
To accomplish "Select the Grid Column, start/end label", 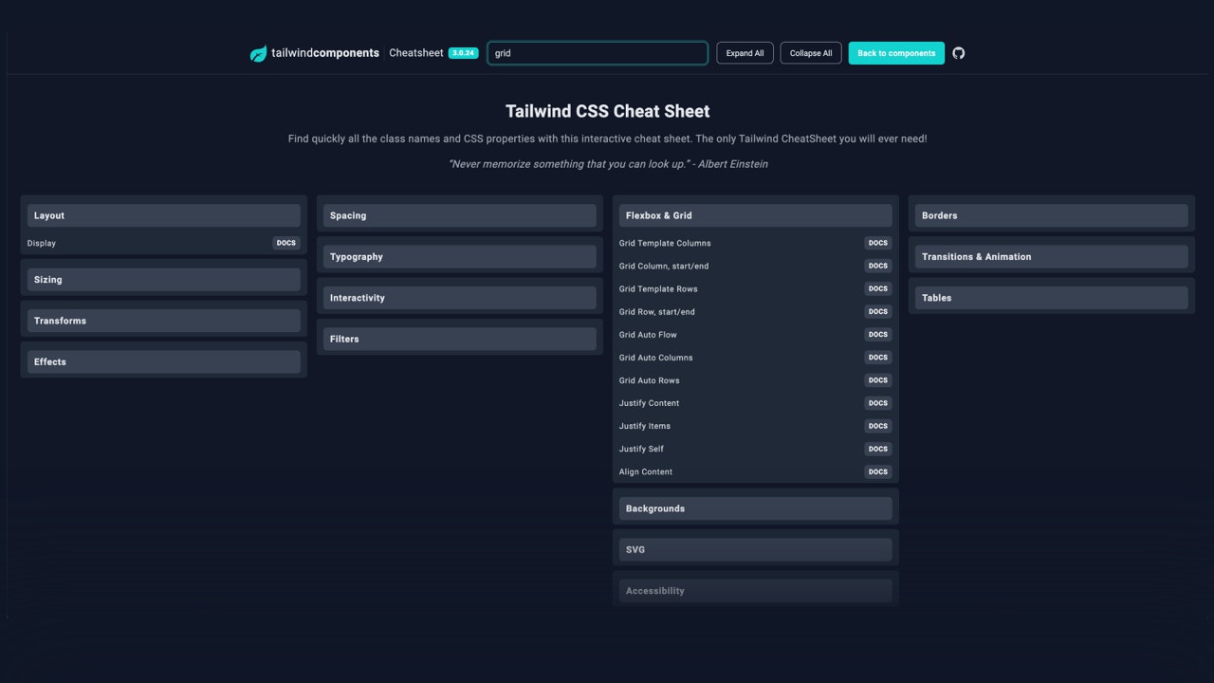I will (664, 267).
